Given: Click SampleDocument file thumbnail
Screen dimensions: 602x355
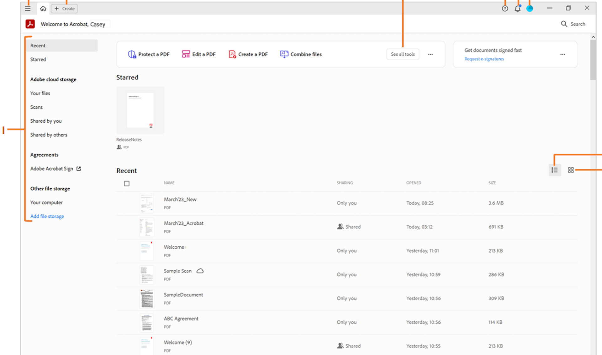Looking at the screenshot, I should click(x=146, y=299).
